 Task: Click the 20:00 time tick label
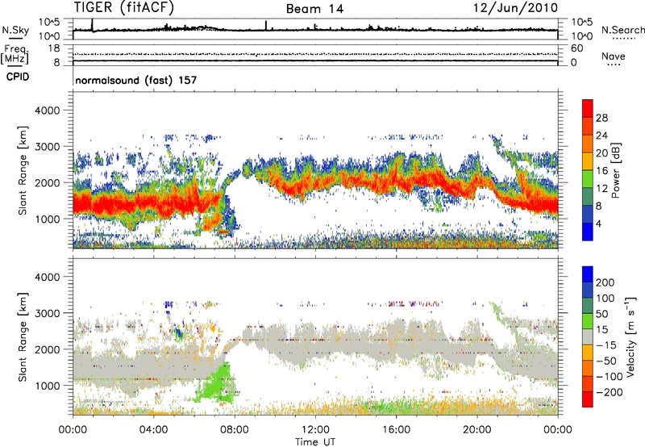(x=476, y=430)
